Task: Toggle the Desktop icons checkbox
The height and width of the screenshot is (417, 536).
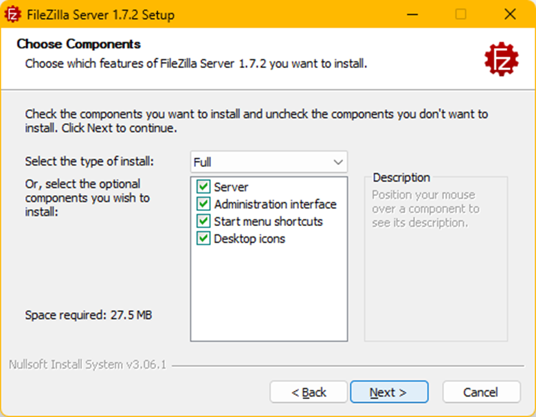Action: (203, 238)
